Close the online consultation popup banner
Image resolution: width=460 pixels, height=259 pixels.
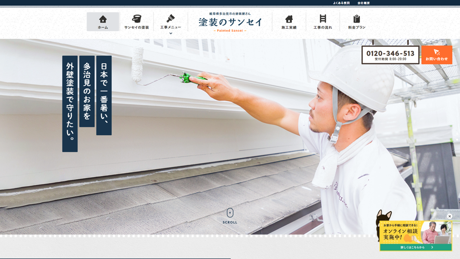click(x=449, y=216)
